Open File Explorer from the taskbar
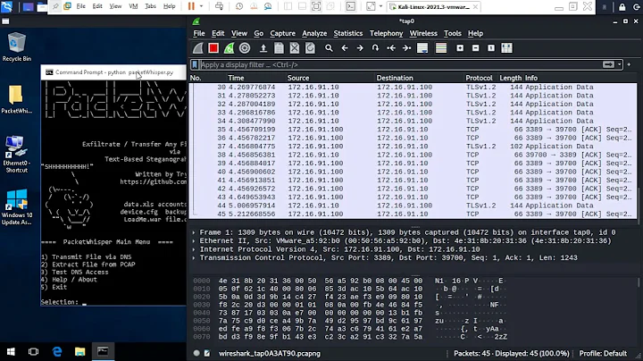The width and height of the screenshot is (643, 361). tap(79, 351)
